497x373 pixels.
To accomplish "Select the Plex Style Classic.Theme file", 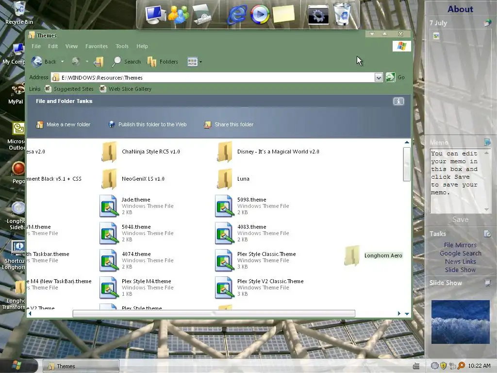I will point(255,260).
